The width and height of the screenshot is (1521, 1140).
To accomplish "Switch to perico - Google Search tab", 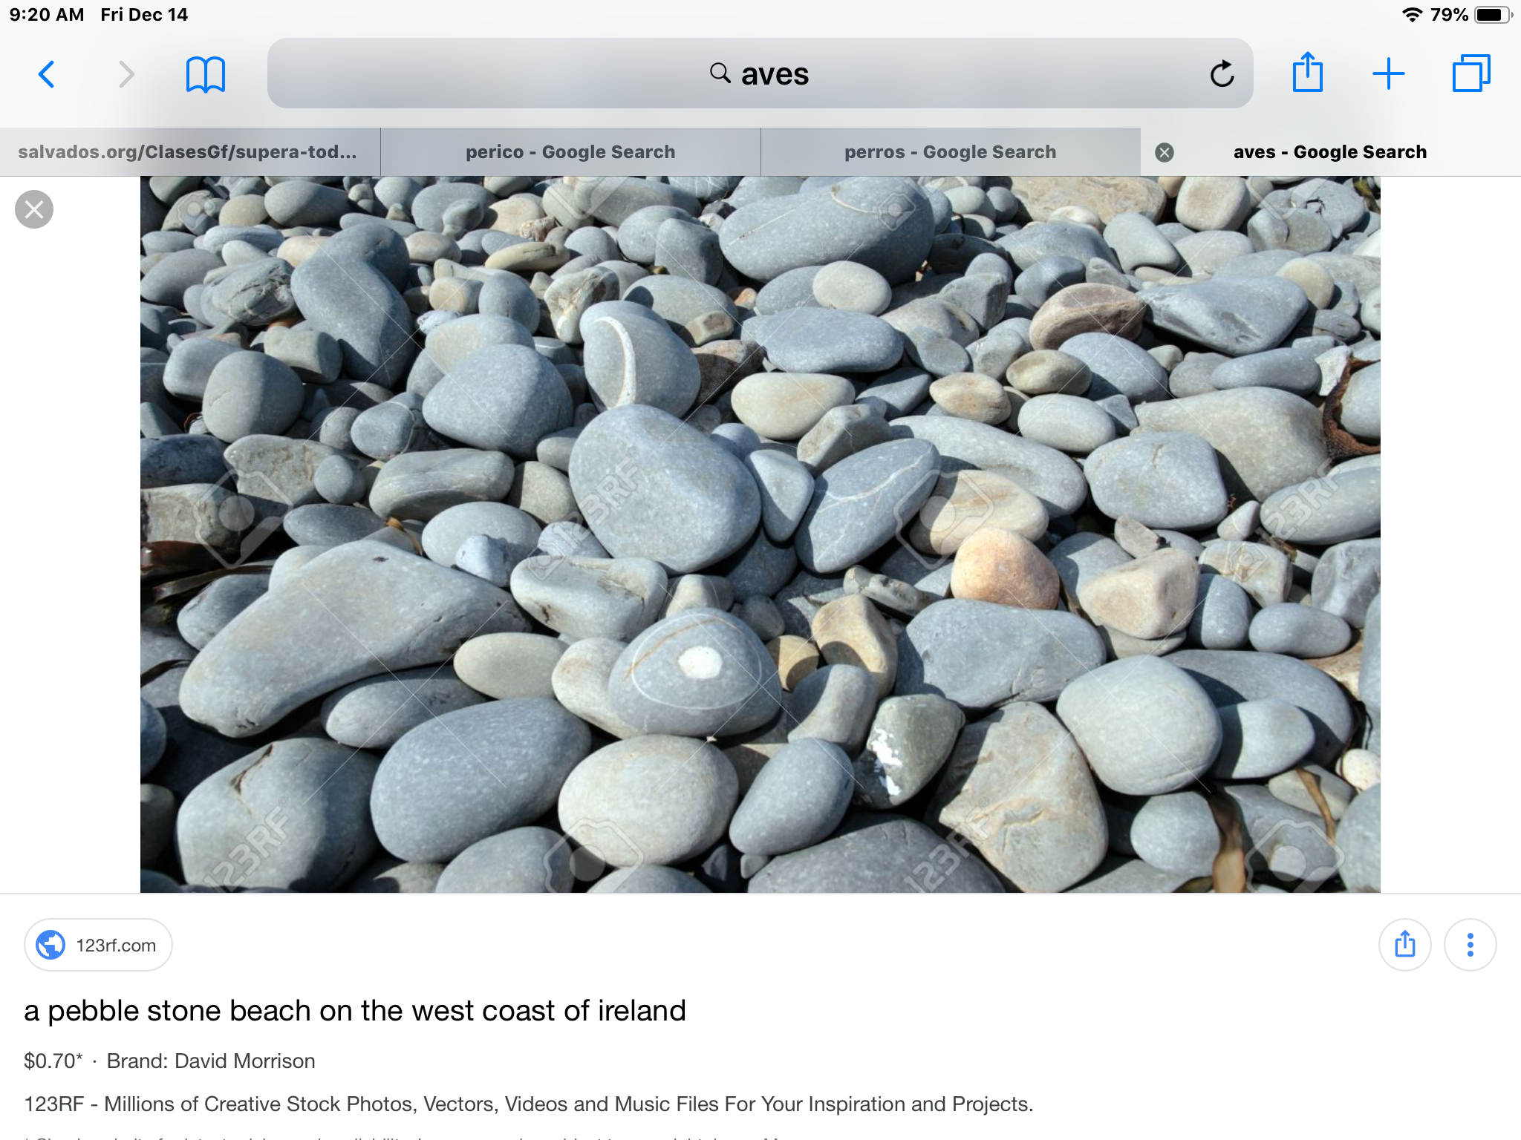I will point(570,152).
